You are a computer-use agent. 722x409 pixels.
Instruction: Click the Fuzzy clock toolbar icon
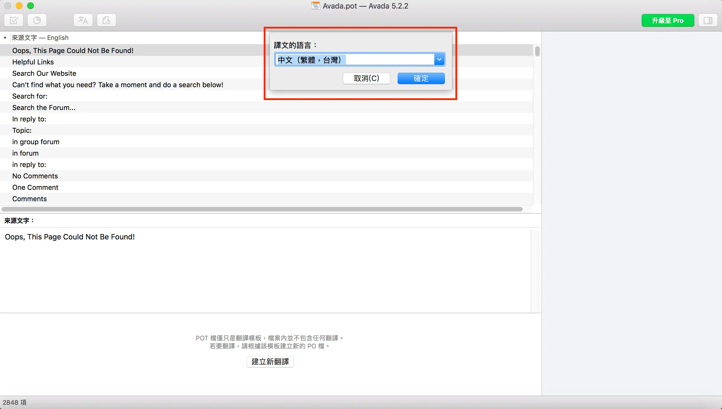(37, 20)
